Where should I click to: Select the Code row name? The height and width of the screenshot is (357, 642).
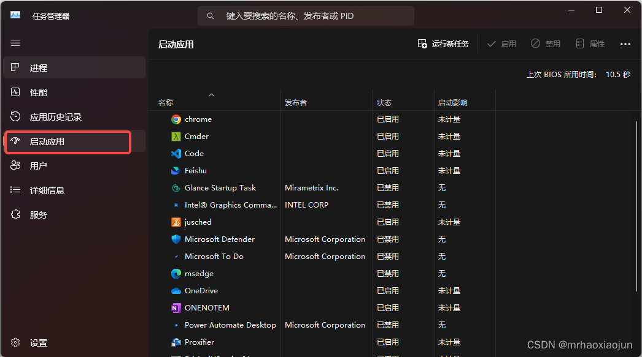point(194,154)
